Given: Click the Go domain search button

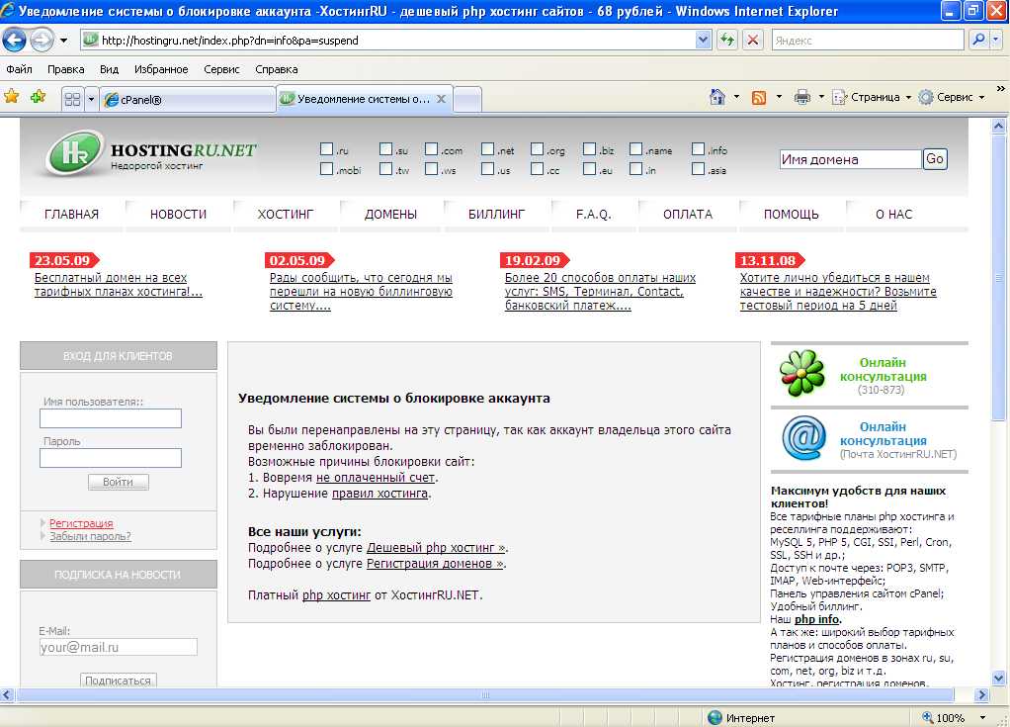Looking at the screenshot, I should (935, 159).
